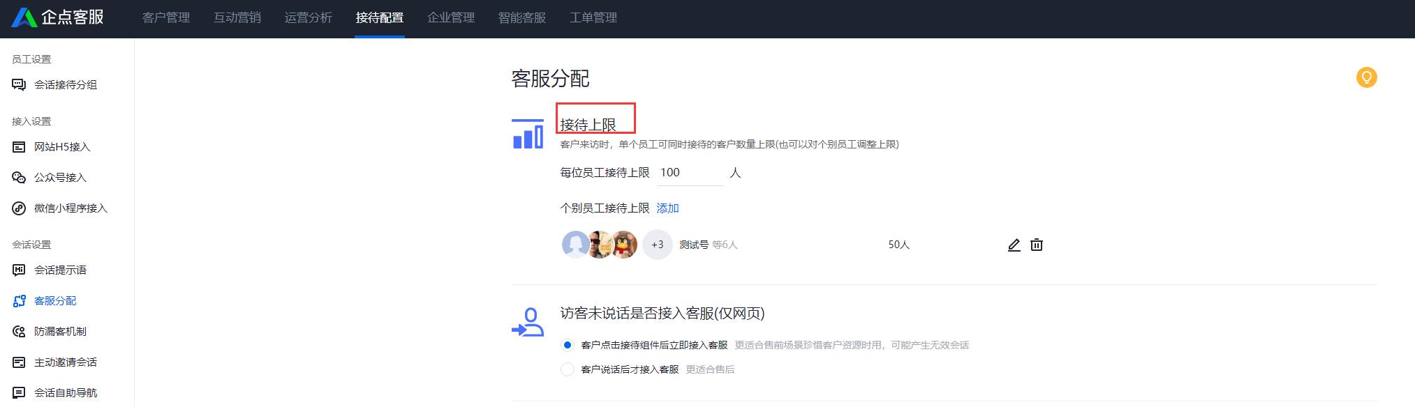Click the 等6人 staff count text
Viewport: 1415px width, 407px height.
click(x=725, y=245)
